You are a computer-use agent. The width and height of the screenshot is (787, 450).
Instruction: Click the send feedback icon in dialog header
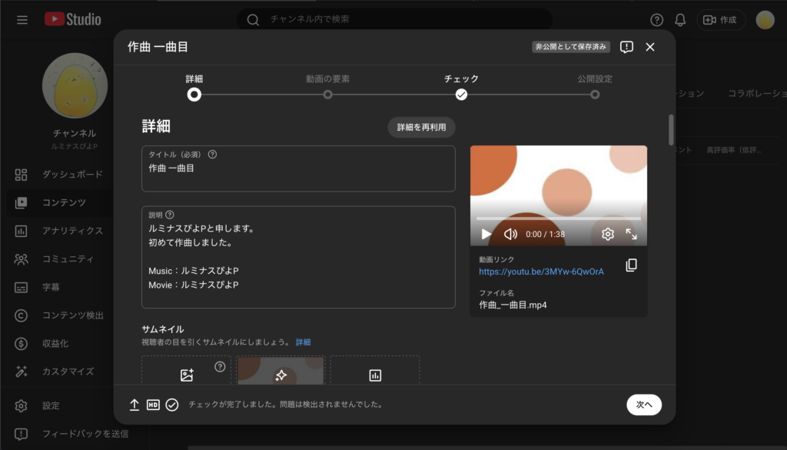(626, 47)
